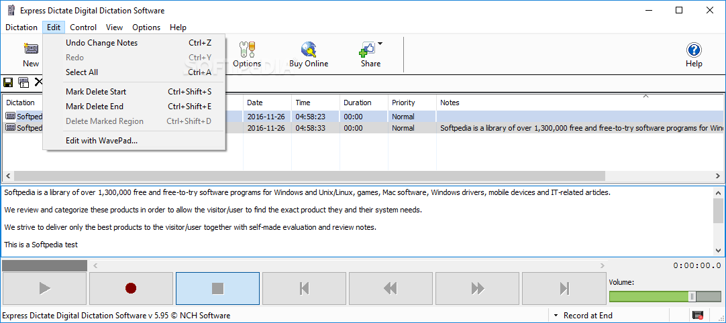Click the Share thumbs-up icon

pyautogui.click(x=367, y=49)
